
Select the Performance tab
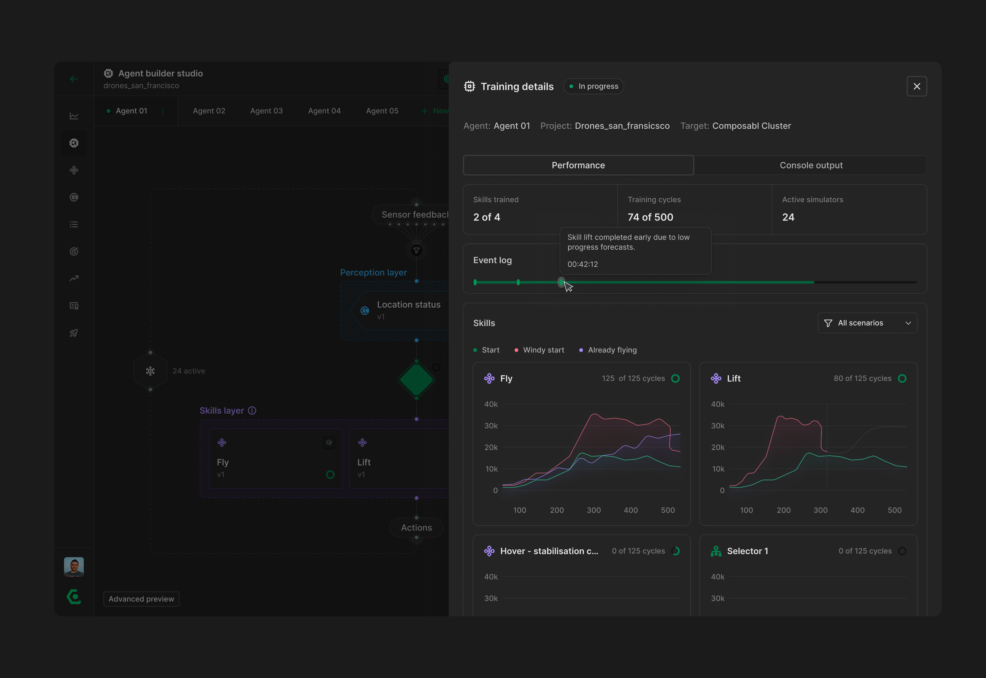tap(578, 165)
